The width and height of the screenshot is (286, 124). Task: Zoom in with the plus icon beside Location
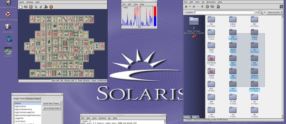[264, 12]
